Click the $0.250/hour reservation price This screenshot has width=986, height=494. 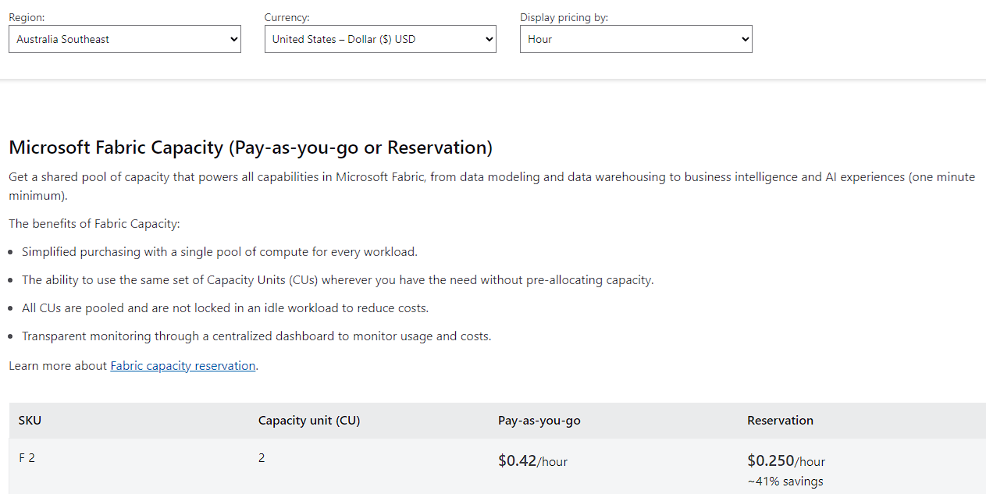coord(785,460)
